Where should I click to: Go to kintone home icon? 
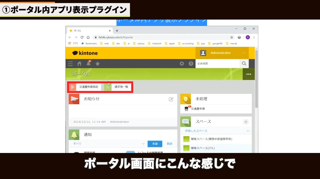[x=79, y=64]
